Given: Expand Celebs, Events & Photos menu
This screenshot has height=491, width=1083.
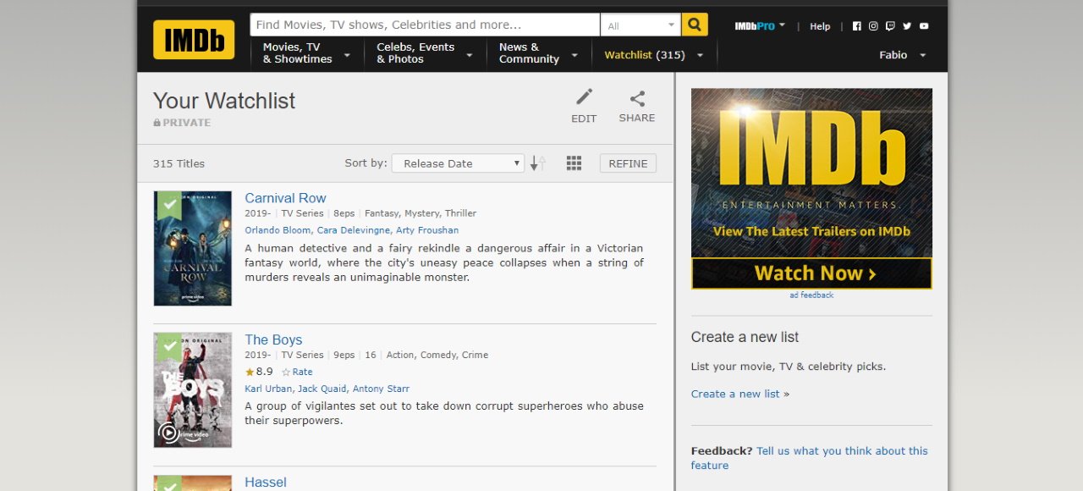Looking at the screenshot, I should [426, 53].
